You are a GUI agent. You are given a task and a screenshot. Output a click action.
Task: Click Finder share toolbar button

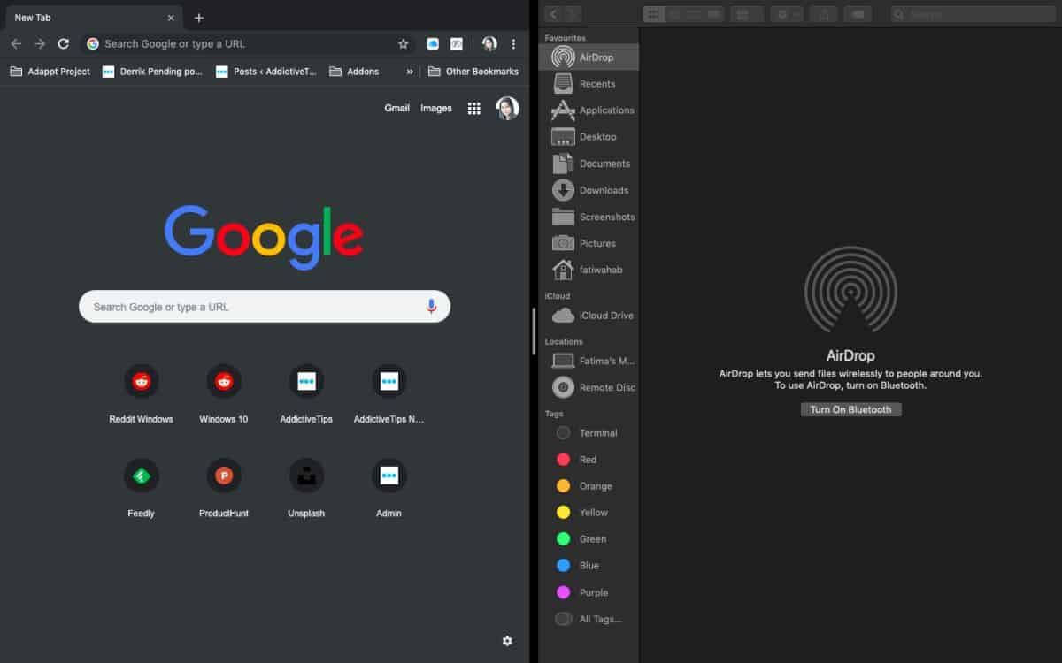(824, 13)
